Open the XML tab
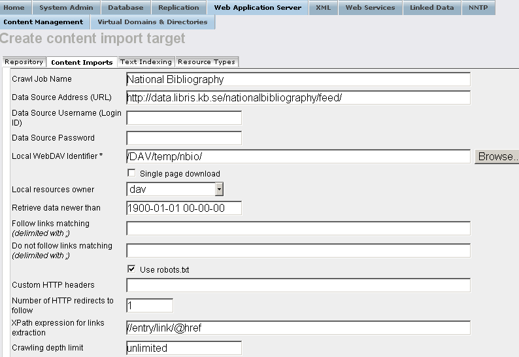This screenshot has height=357, width=519. point(323,8)
